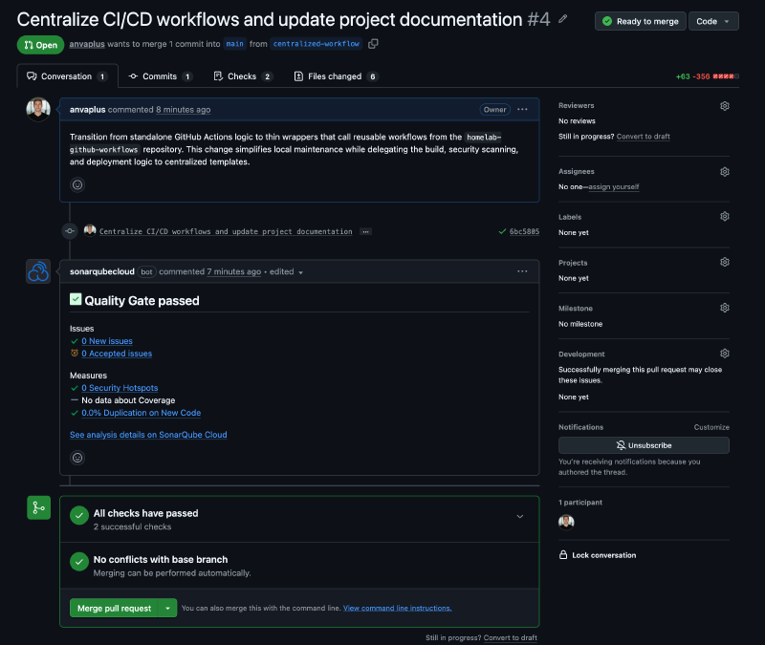765x645 pixels.
Task: Click the Merge pull request button
Action: tap(114, 608)
